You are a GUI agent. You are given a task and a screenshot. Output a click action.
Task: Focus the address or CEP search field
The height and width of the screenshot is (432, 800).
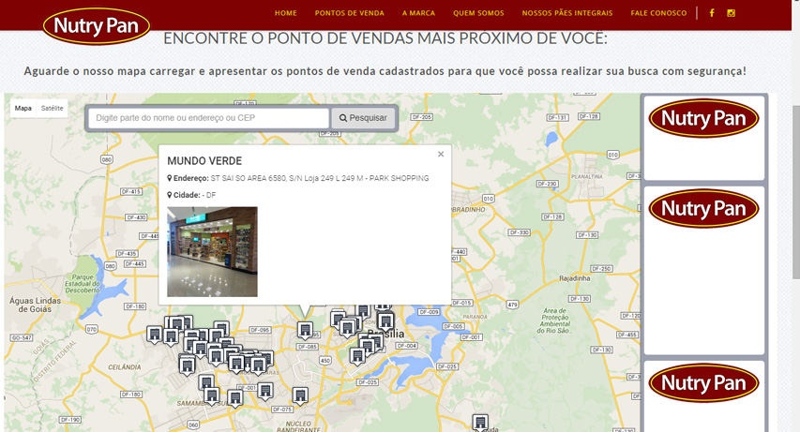(208, 118)
